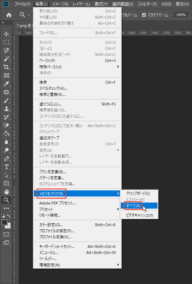Switch to the 7.png document tab
This screenshot has width=192, height=284.
(x=23, y=26)
